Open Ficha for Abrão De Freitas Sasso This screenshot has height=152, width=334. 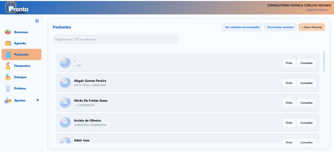(x=289, y=103)
